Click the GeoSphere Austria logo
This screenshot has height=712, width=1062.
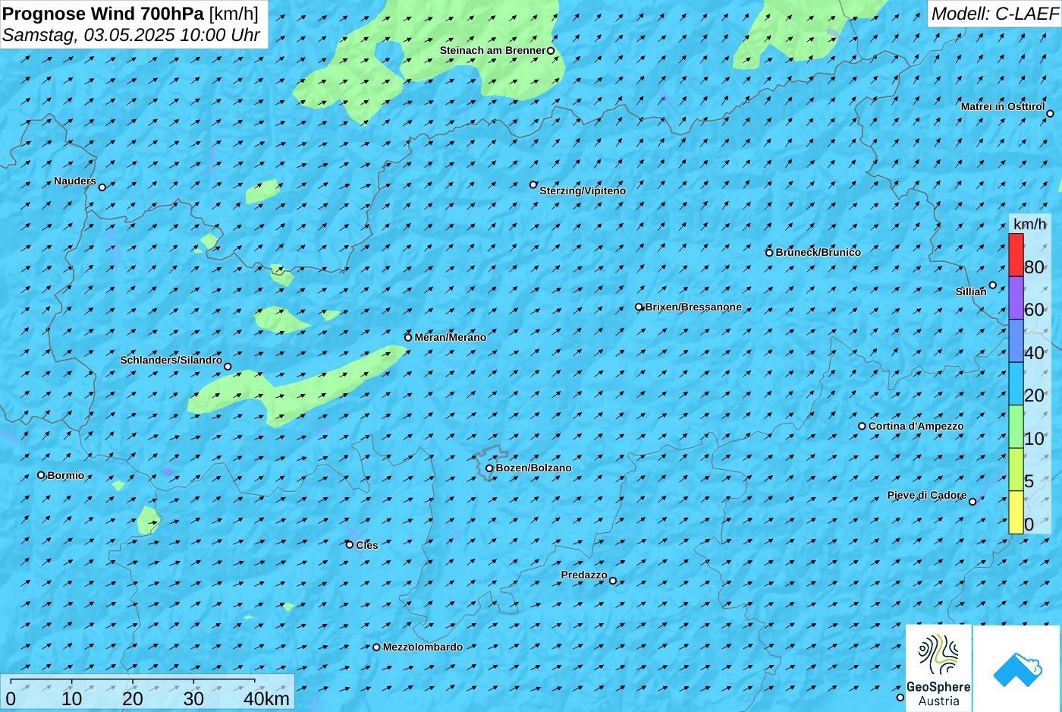point(938,669)
